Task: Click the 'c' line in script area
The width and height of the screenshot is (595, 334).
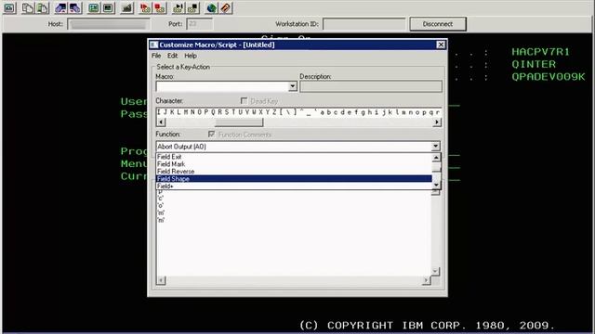Action: coord(161,199)
